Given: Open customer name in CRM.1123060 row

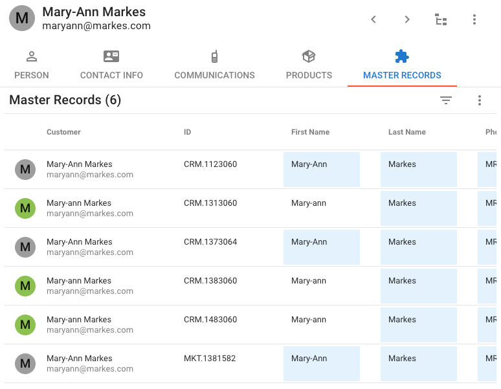Looking at the screenshot, I should (x=79, y=164).
